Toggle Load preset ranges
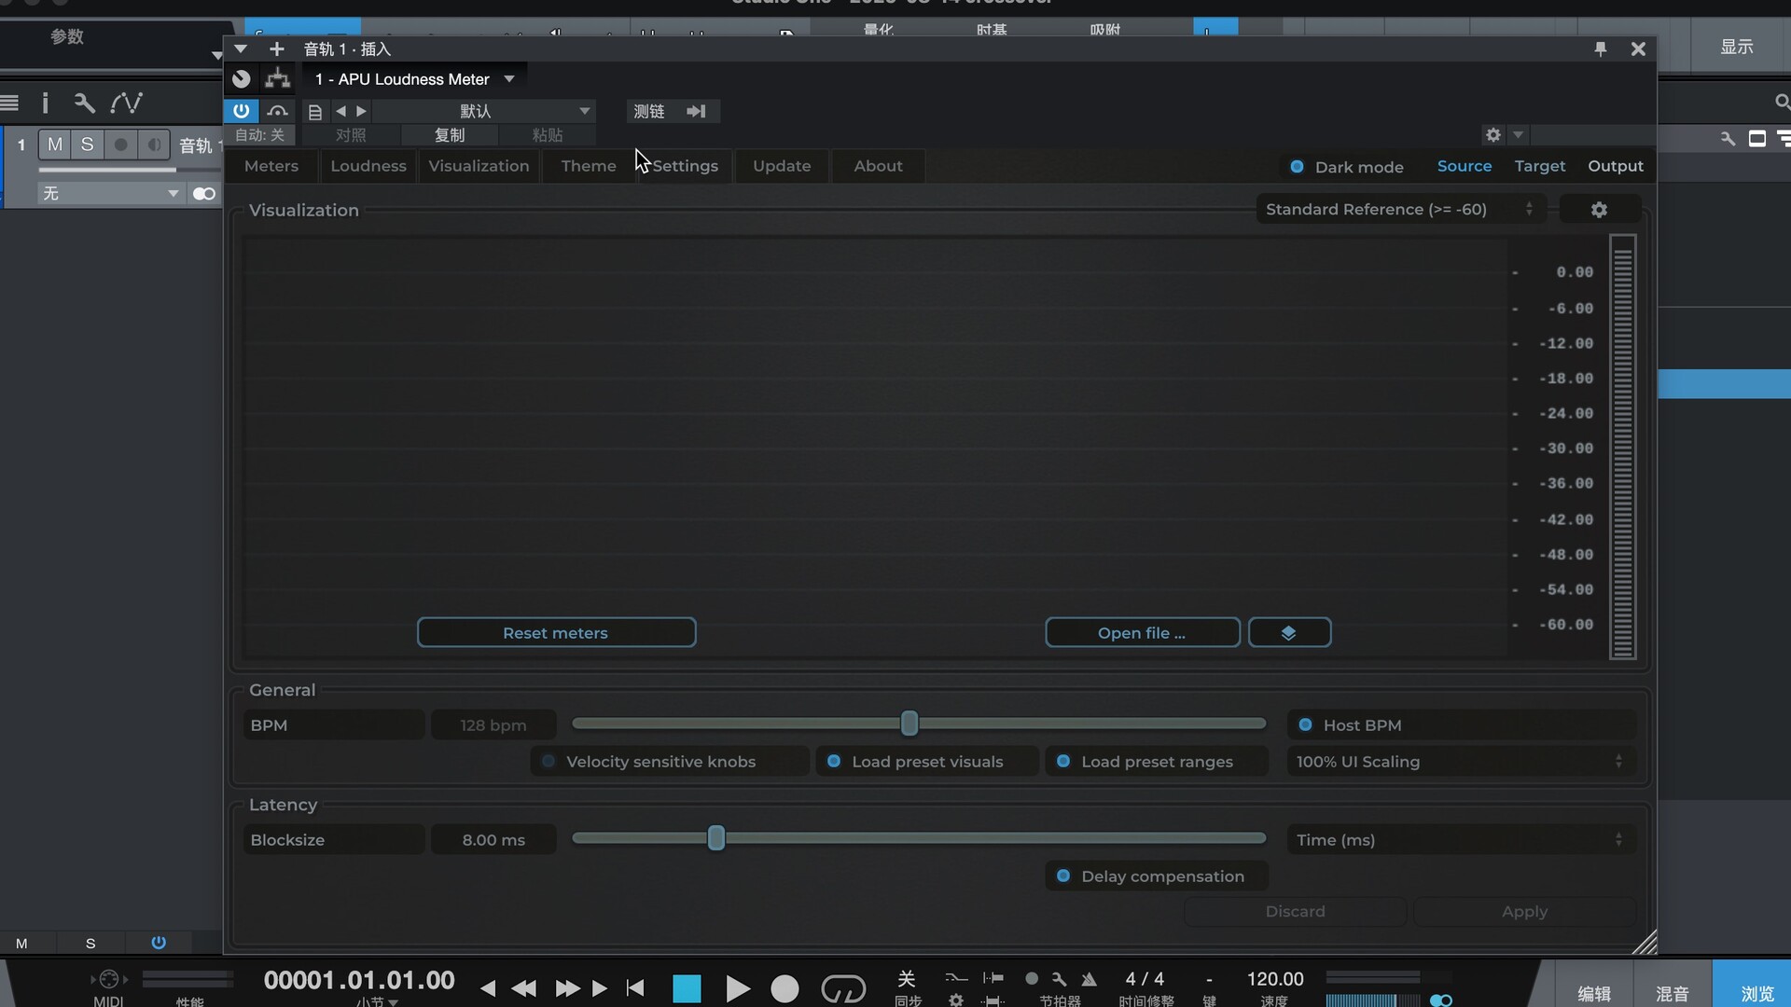1791x1007 pixels. 1157,762
